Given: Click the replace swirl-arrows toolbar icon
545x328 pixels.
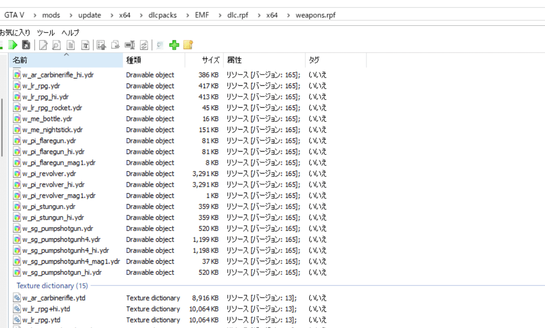Looking at the screenshot, I should [x=144, y=45].
